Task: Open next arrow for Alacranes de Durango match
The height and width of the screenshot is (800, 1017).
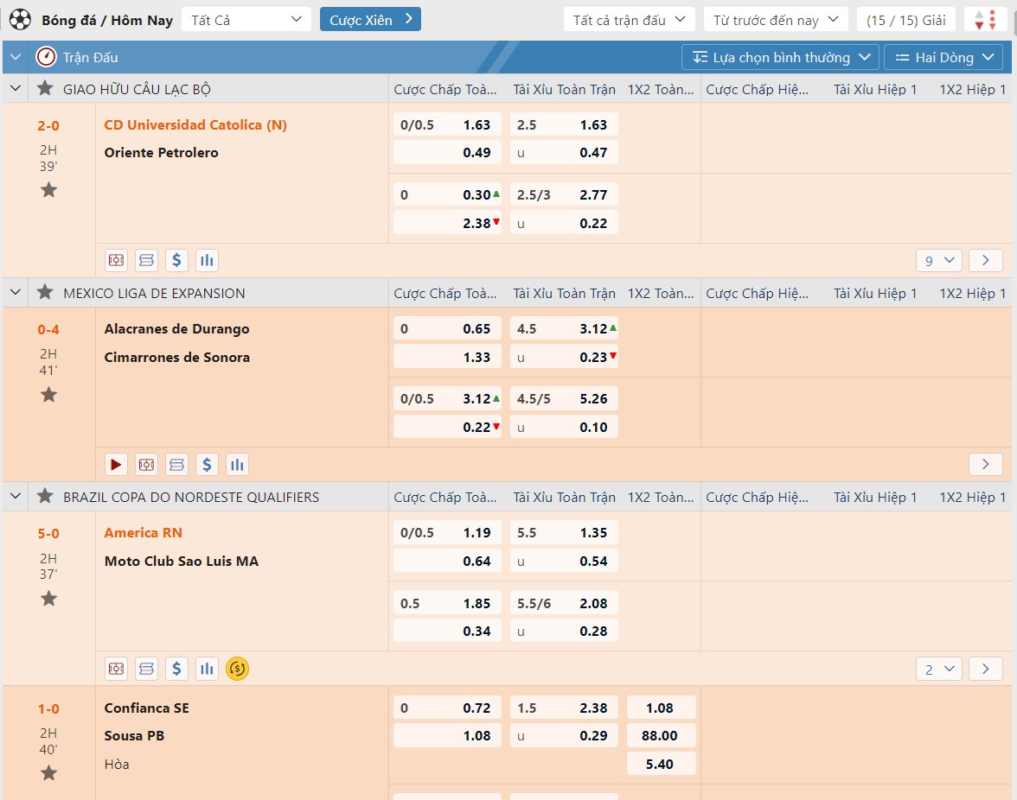Action: pyautogui.click(x=986, y=465)
